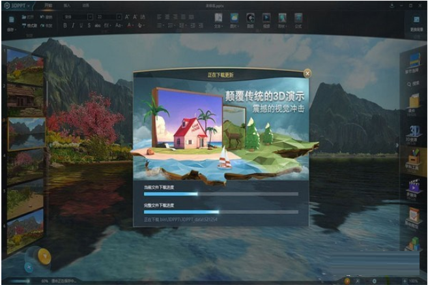Open the 插入 ribbon tab
The height and width of the screenshot is (285, 428).
(67, 5)
